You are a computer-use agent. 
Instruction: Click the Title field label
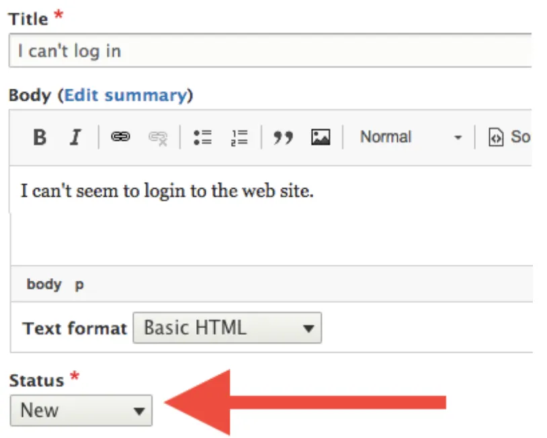coord(28,19)
